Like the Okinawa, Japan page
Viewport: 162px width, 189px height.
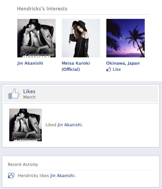[114, 69]
